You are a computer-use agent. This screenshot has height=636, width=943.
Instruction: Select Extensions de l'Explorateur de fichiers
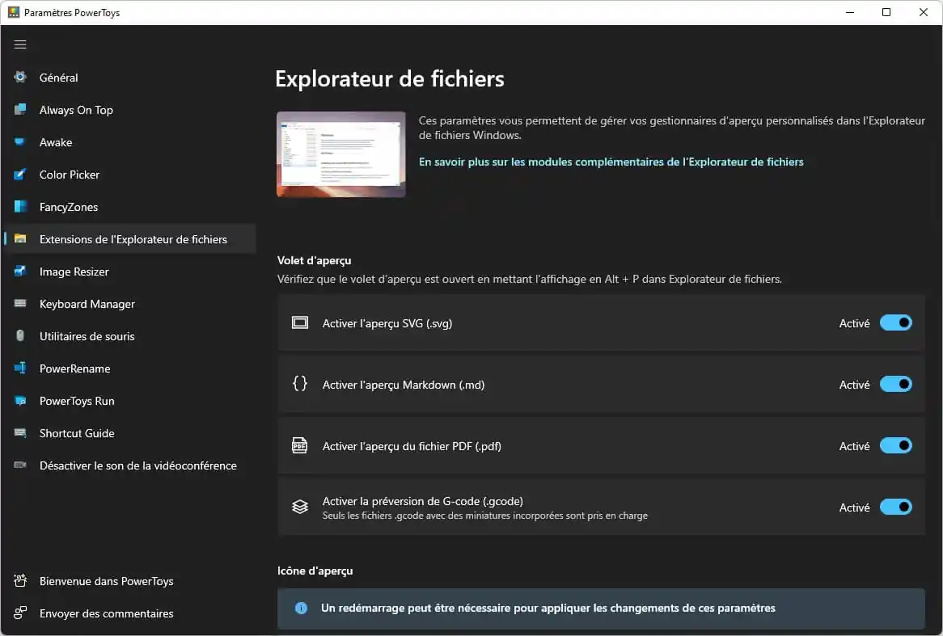tap(130, 238)
